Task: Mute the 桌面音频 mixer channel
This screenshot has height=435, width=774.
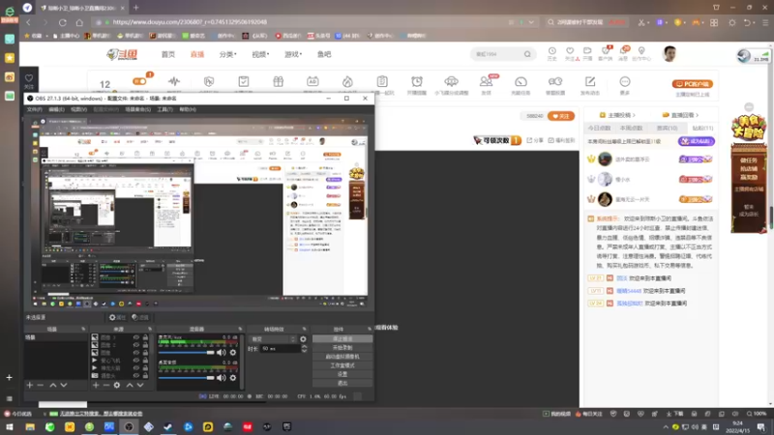Action: pos(222,378)
